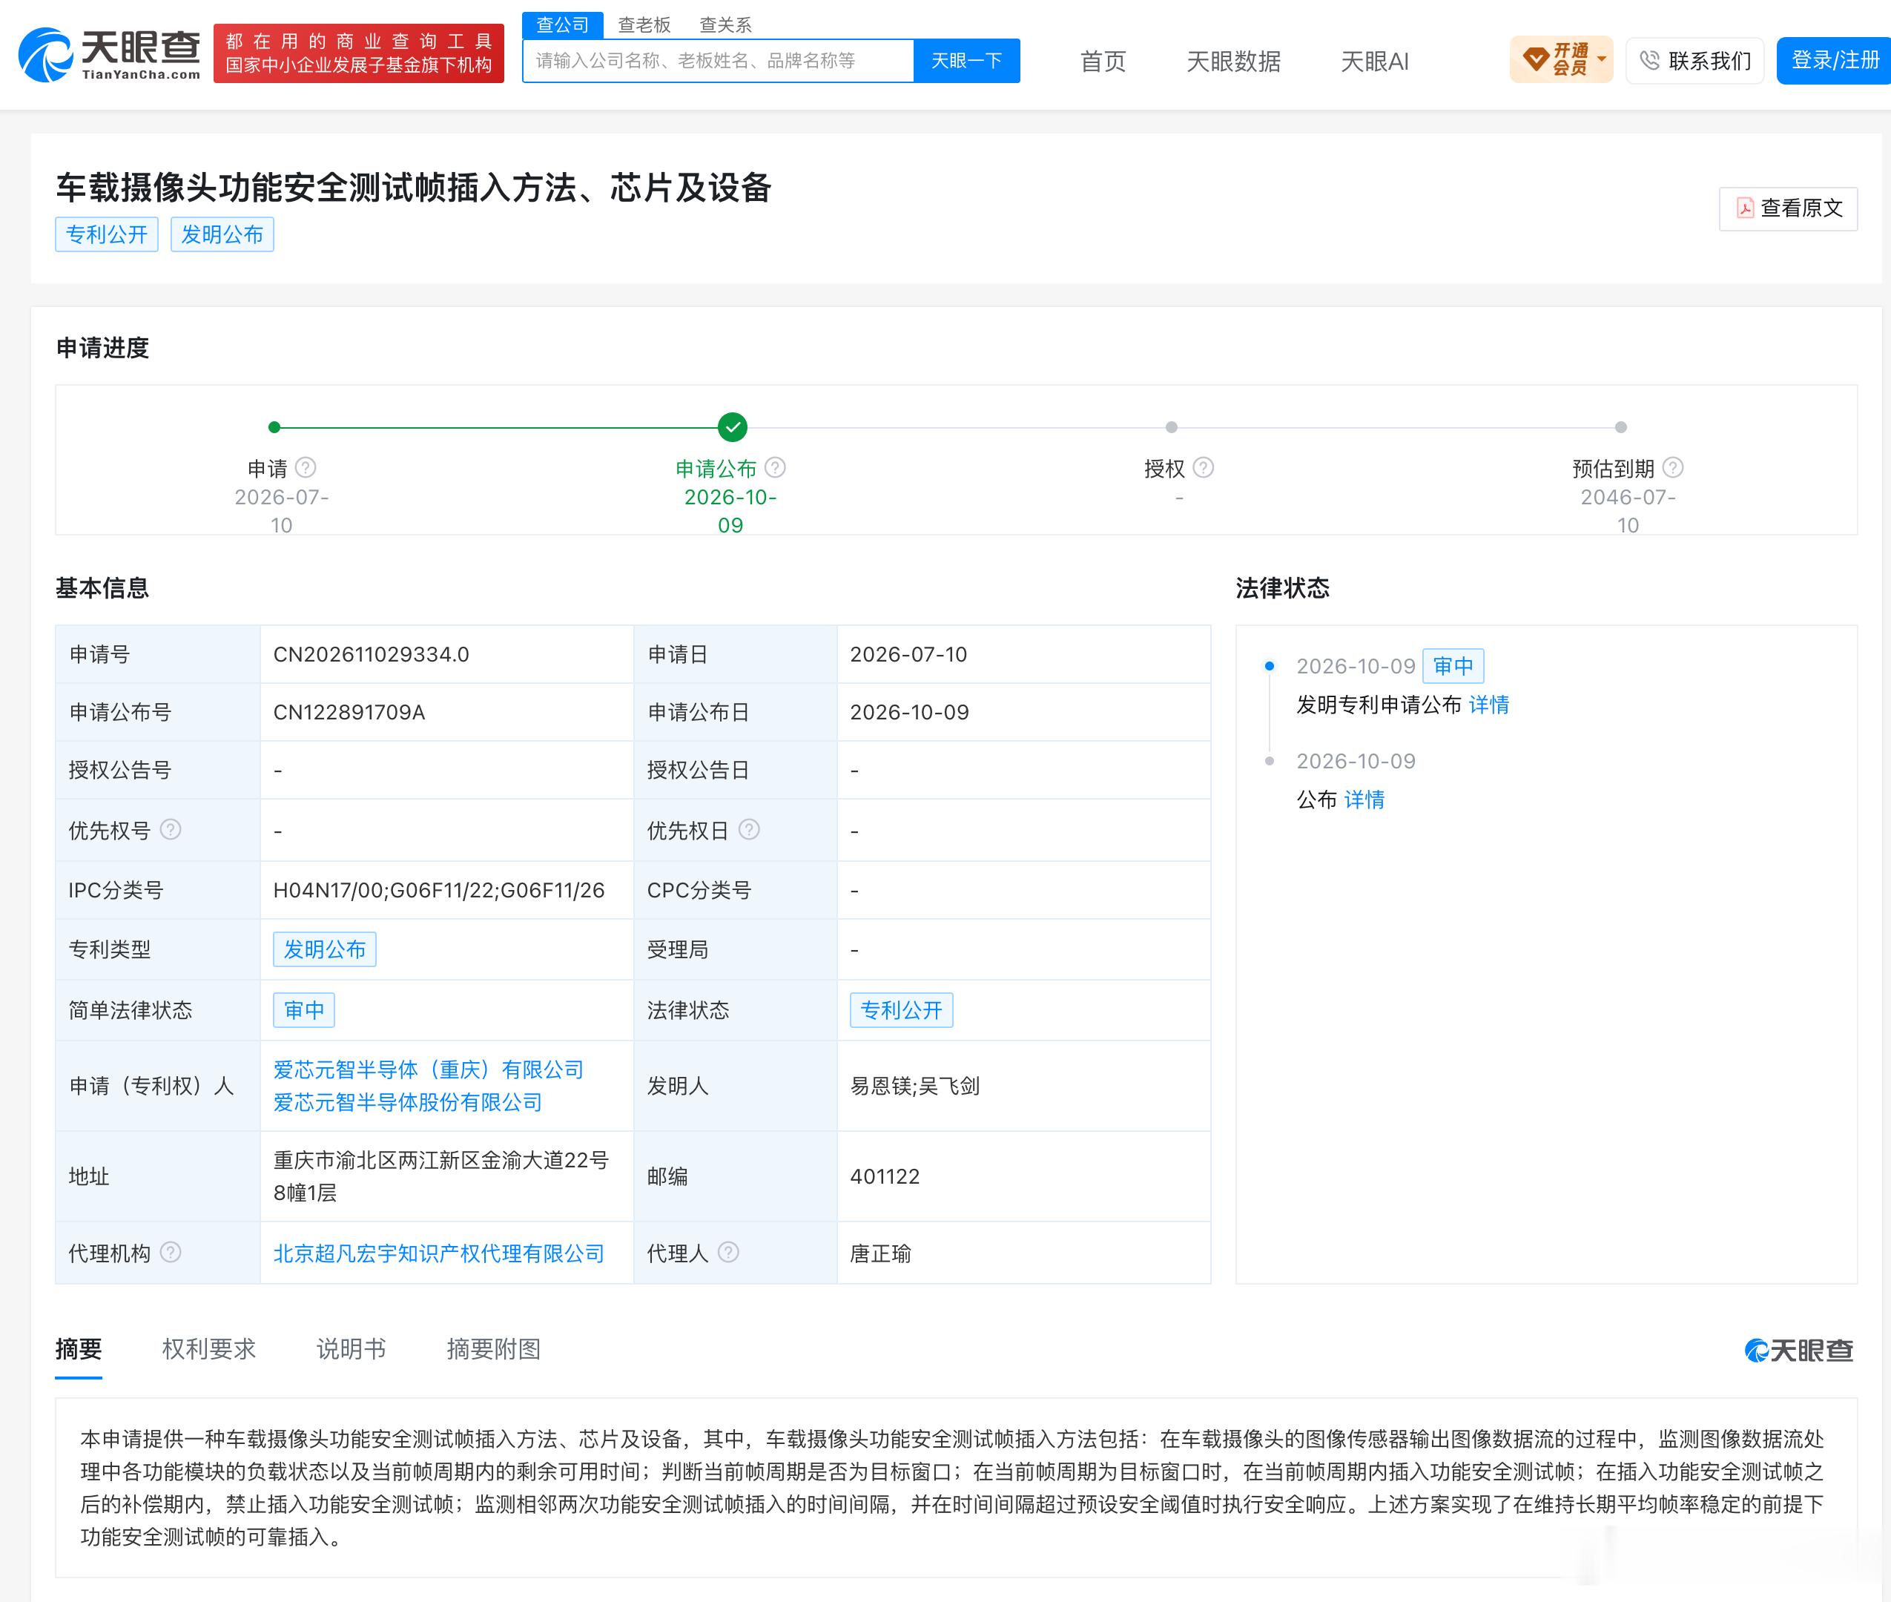The image size is (1891, 1602).
Task: Open 爱芯元智半导体（重庆）有限公司 link
Action: point(429,1069)
